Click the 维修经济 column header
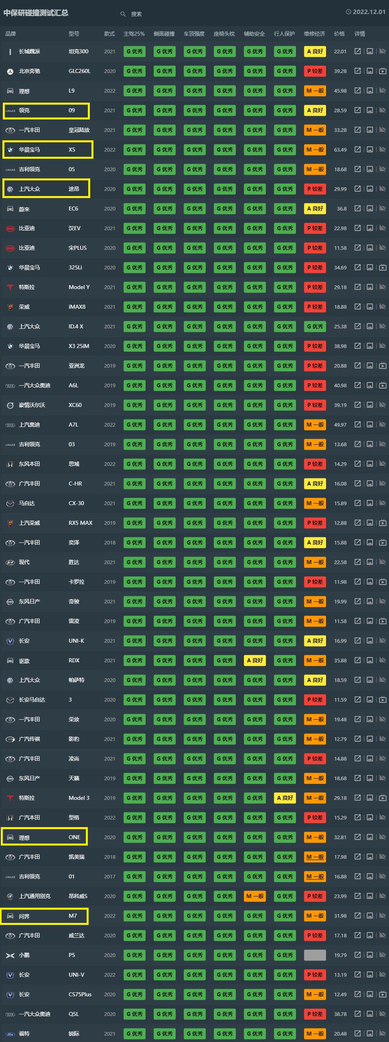The height and width of the screenshot is (1042, 389). point(314,34)
